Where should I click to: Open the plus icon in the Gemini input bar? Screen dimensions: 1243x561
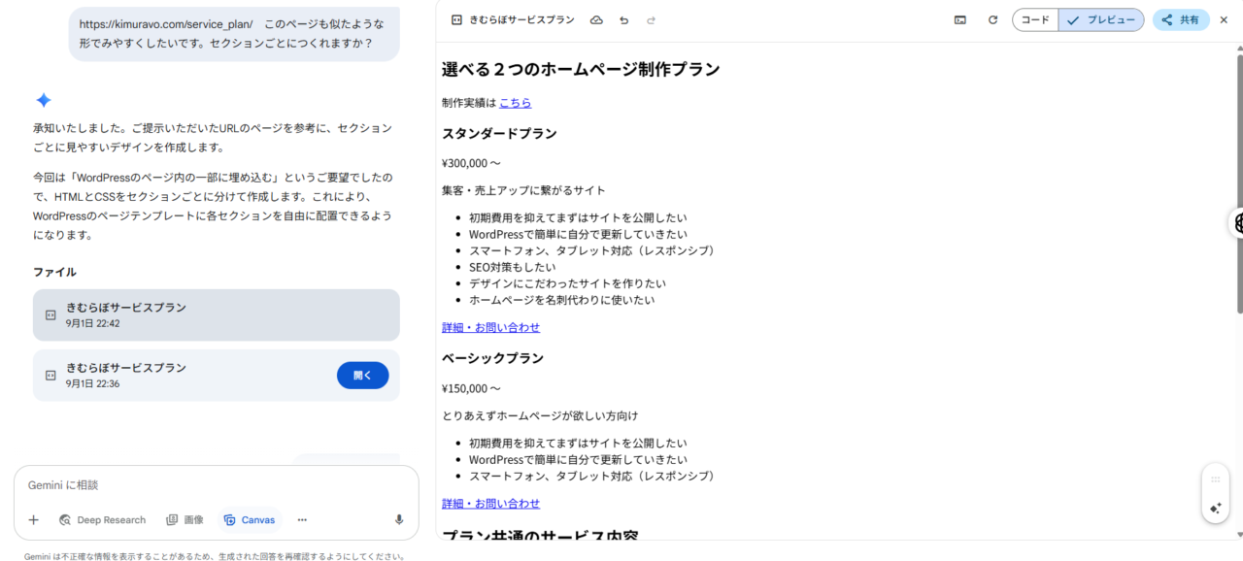click(x=33, y=519)
